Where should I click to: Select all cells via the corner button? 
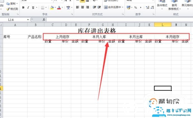[x=1, y=25]
